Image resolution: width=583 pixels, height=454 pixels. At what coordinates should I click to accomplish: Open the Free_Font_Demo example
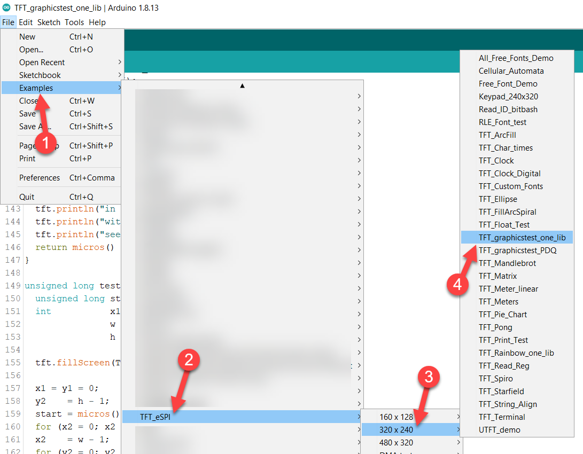pos(517,84)
